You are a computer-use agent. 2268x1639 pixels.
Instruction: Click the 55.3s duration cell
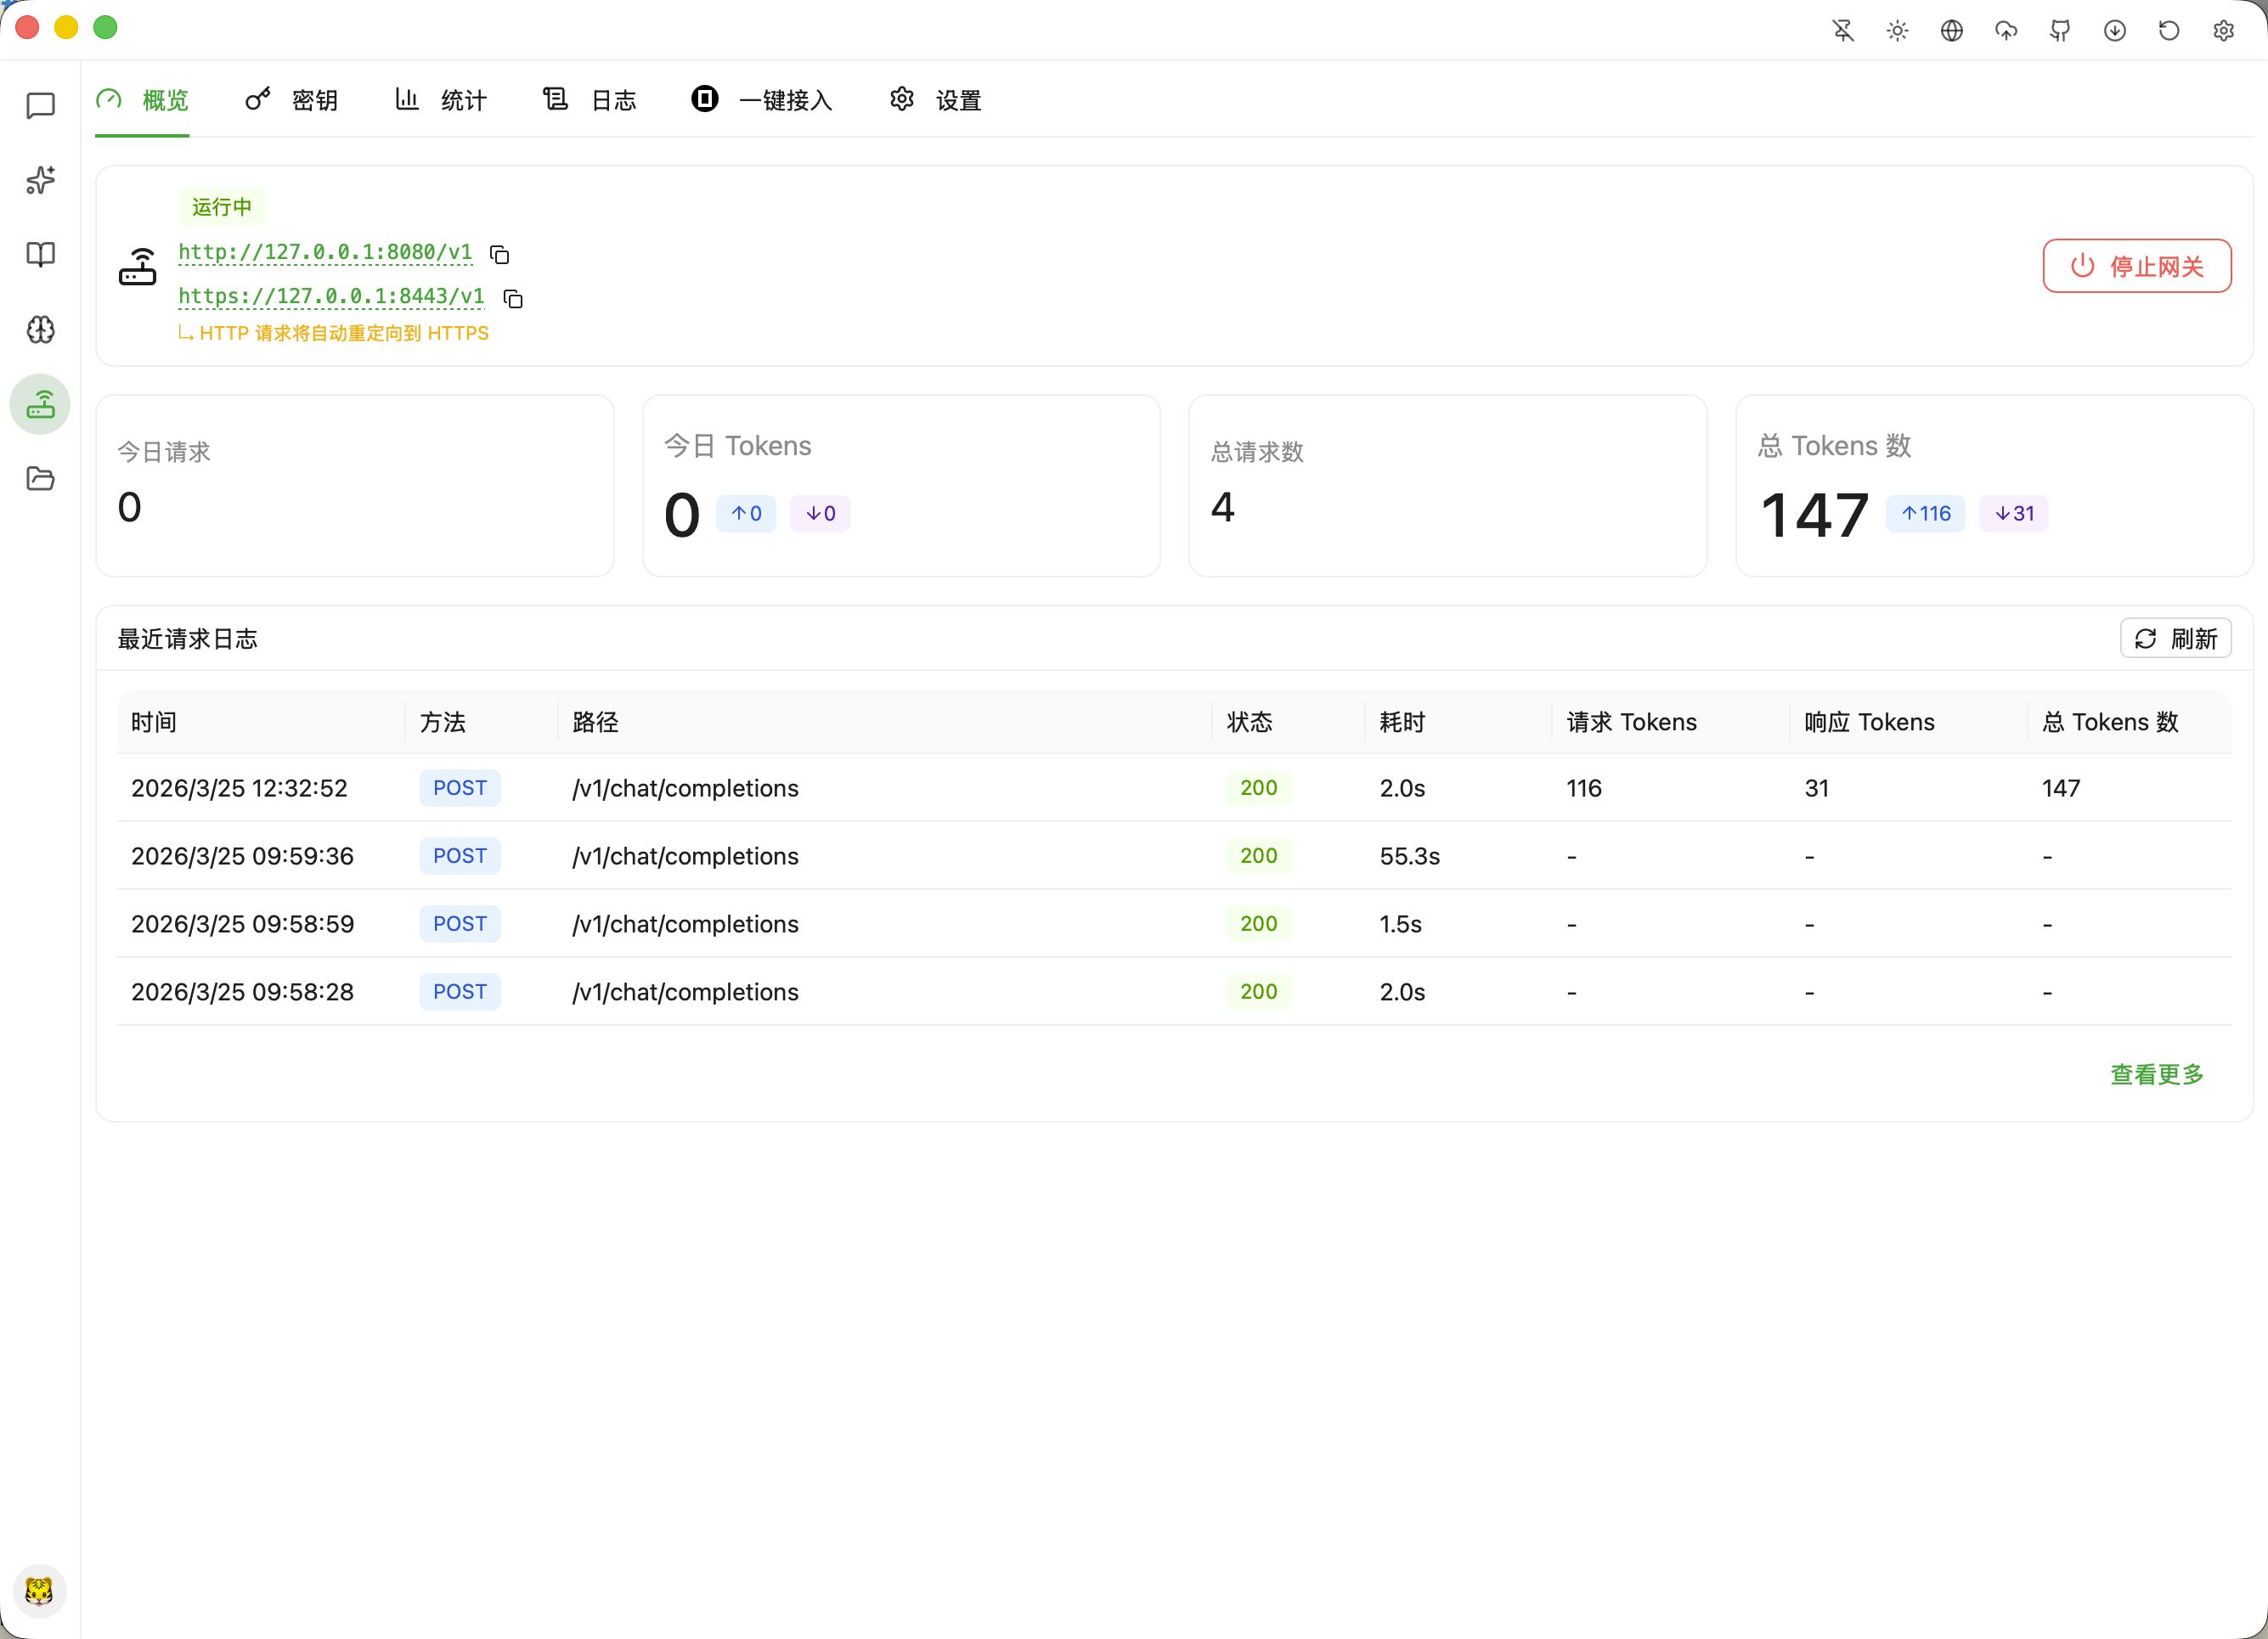click(1410, 856)
